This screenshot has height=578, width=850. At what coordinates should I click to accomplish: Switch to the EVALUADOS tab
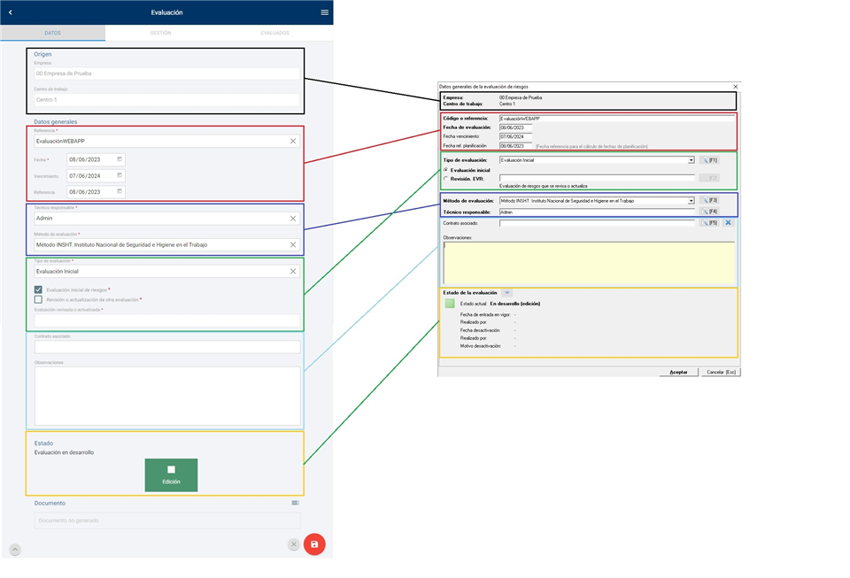tap(274, 33)
